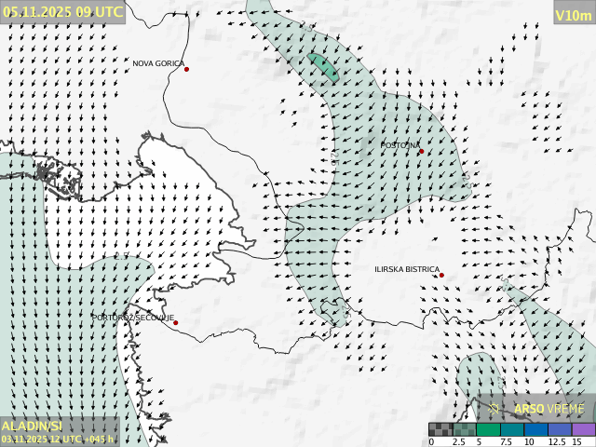Screen dimensions: 596x447
Task: Select the 5–7.5 green legend swatch
Action: (x=488, y=429)
